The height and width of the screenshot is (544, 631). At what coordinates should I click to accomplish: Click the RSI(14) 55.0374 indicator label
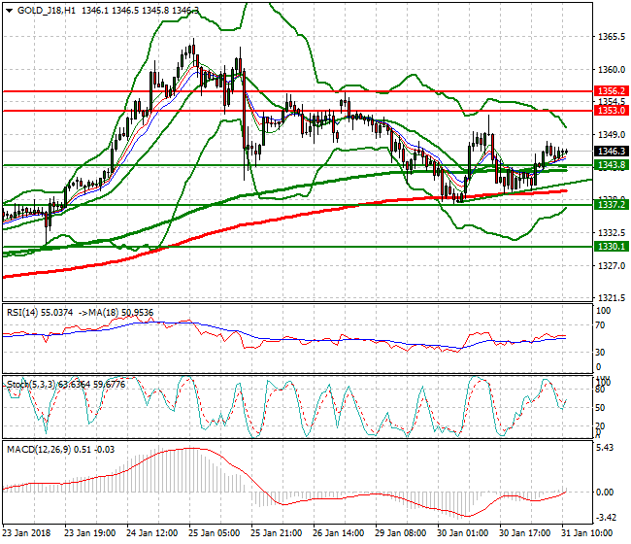[40, 313]
